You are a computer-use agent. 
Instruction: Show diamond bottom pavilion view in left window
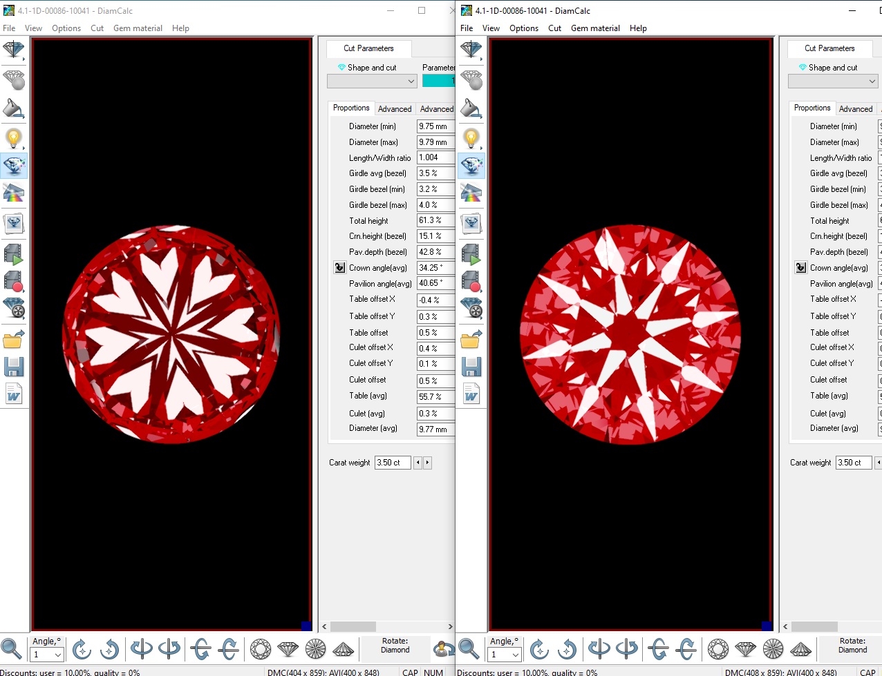coord(316,648)
